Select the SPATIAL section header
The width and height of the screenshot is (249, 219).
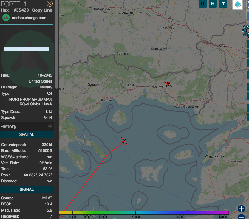(27, 134)
